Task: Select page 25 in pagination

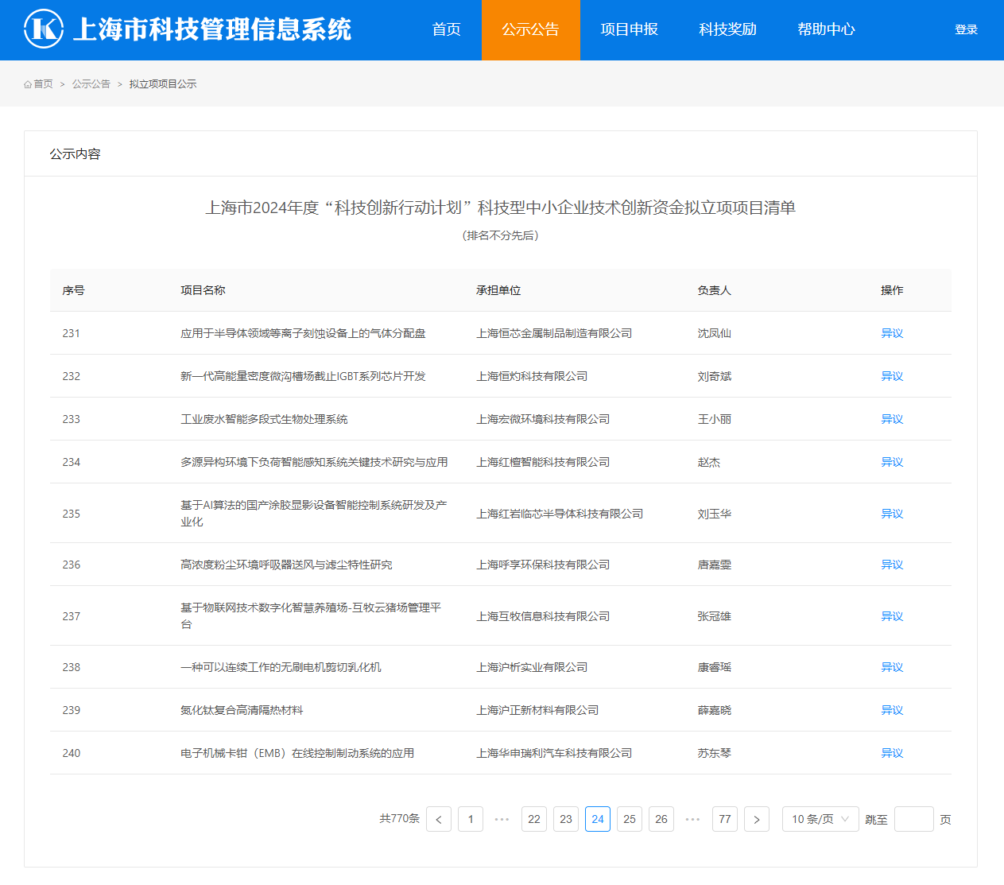Action: (x=630, y=818)
